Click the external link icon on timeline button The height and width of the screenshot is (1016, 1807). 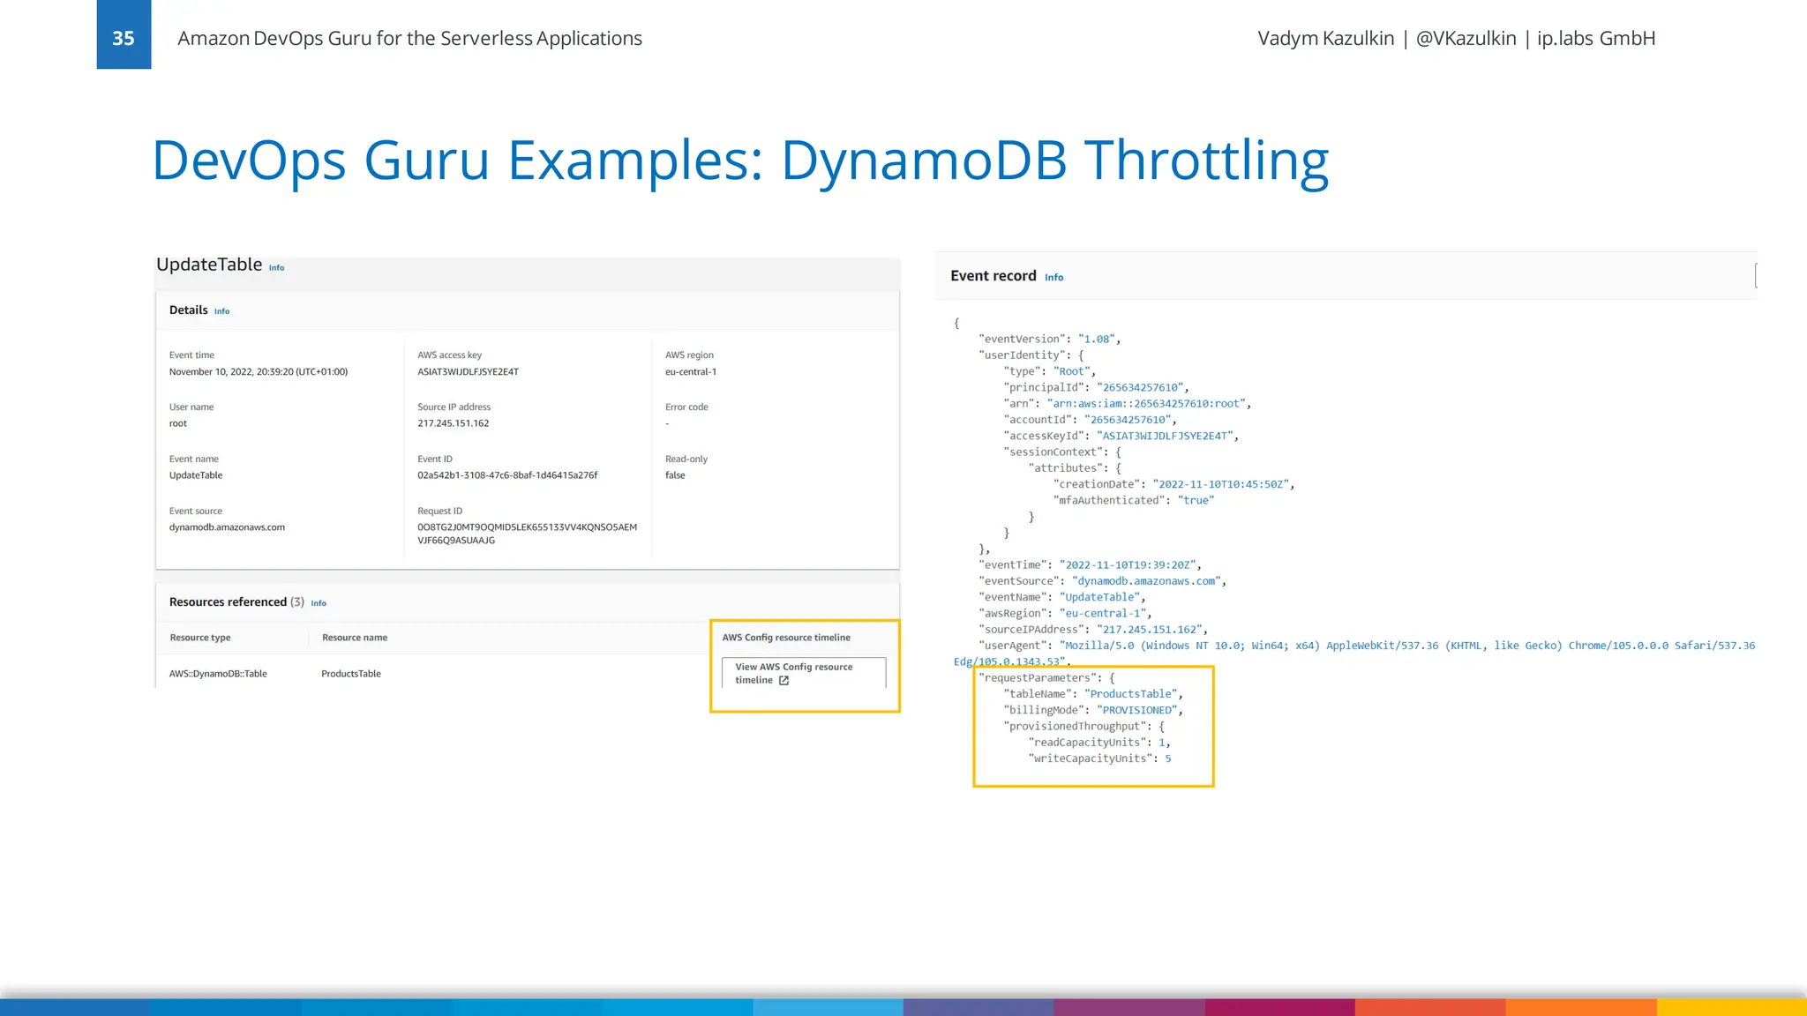click(x=784, y=681)
